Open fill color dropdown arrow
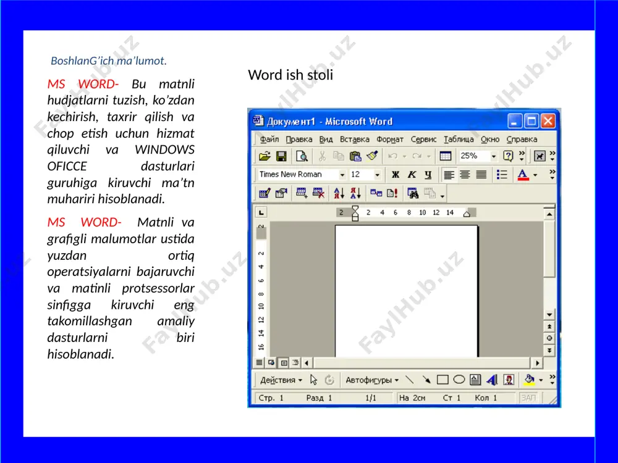 541,380
